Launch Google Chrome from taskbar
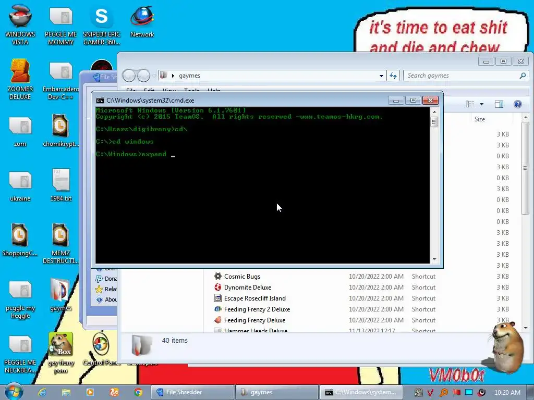The height and width of the screenshot is (400, 534). tap(138, 392)
